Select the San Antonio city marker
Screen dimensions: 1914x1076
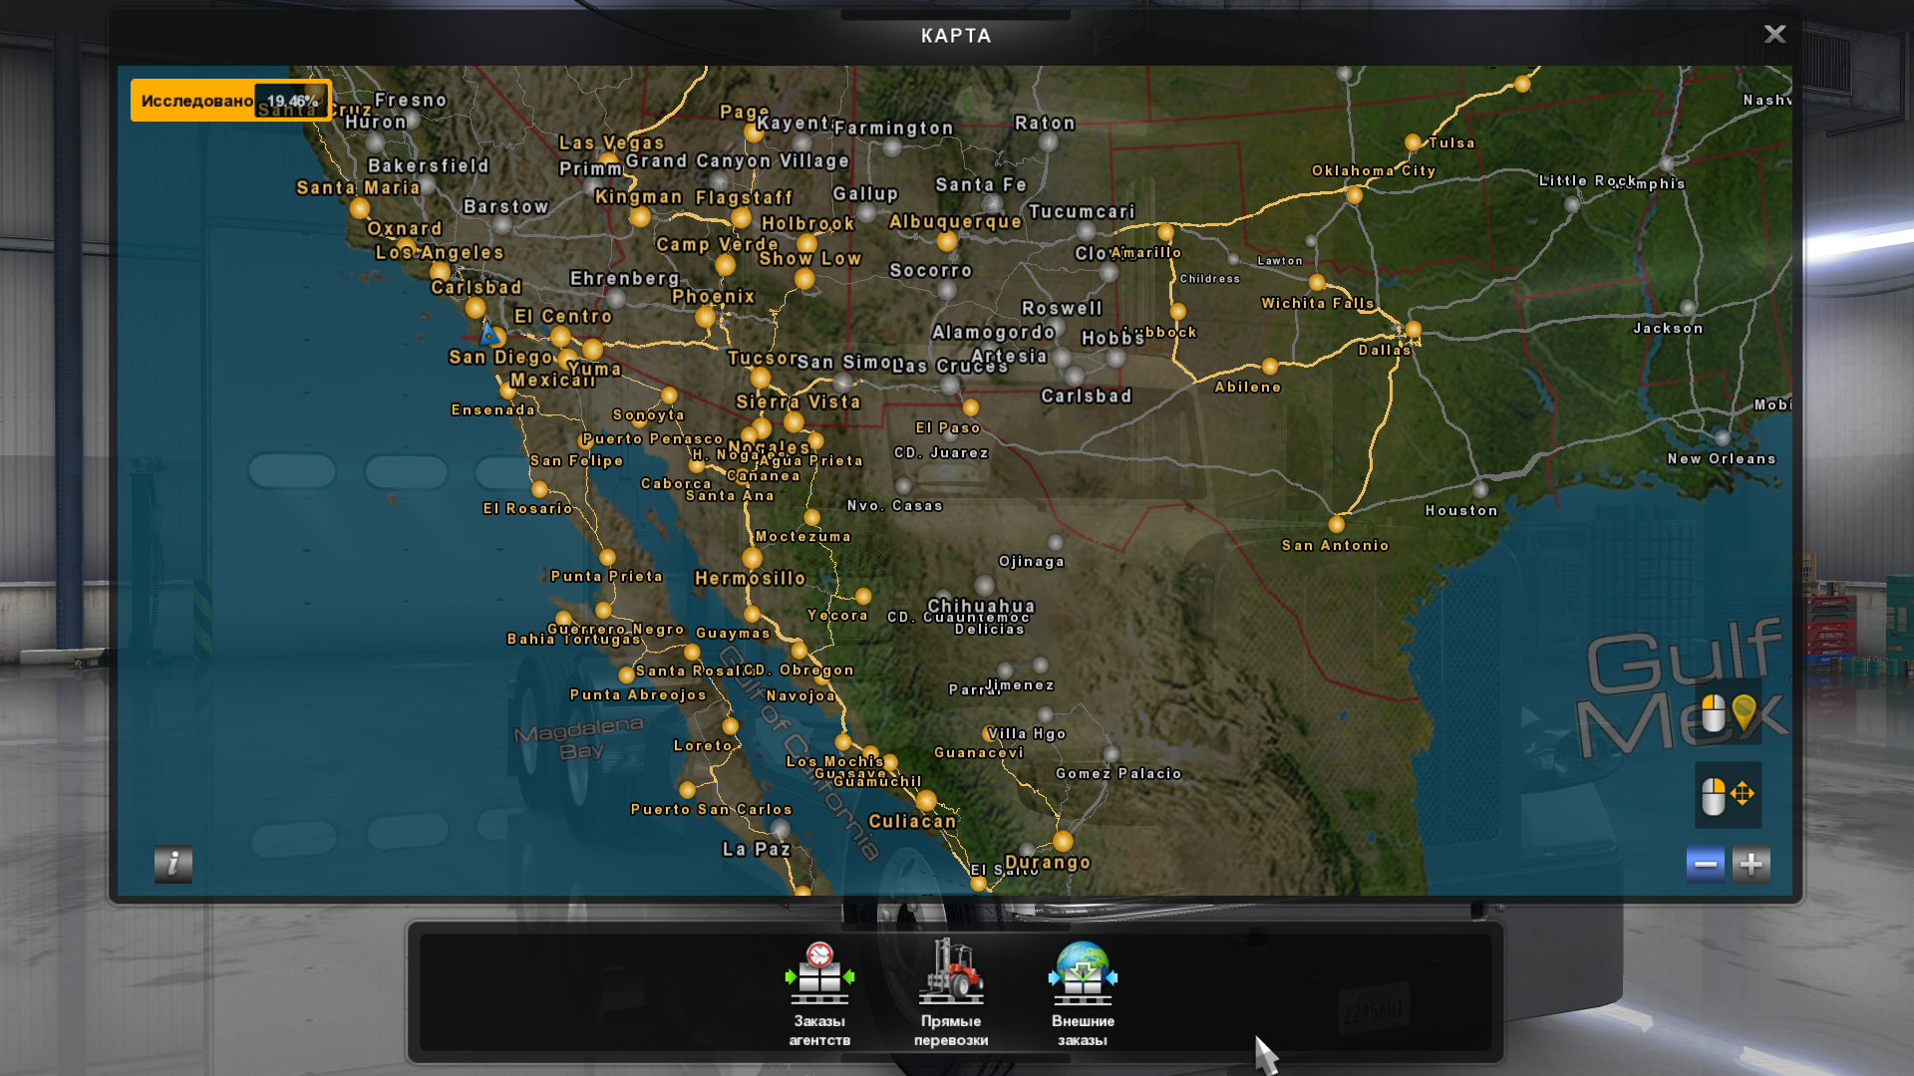coord(1337,524)
